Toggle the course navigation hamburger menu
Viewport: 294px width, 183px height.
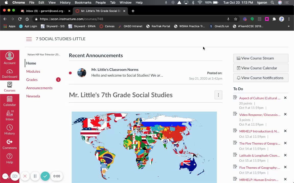[x=29, y=39]
